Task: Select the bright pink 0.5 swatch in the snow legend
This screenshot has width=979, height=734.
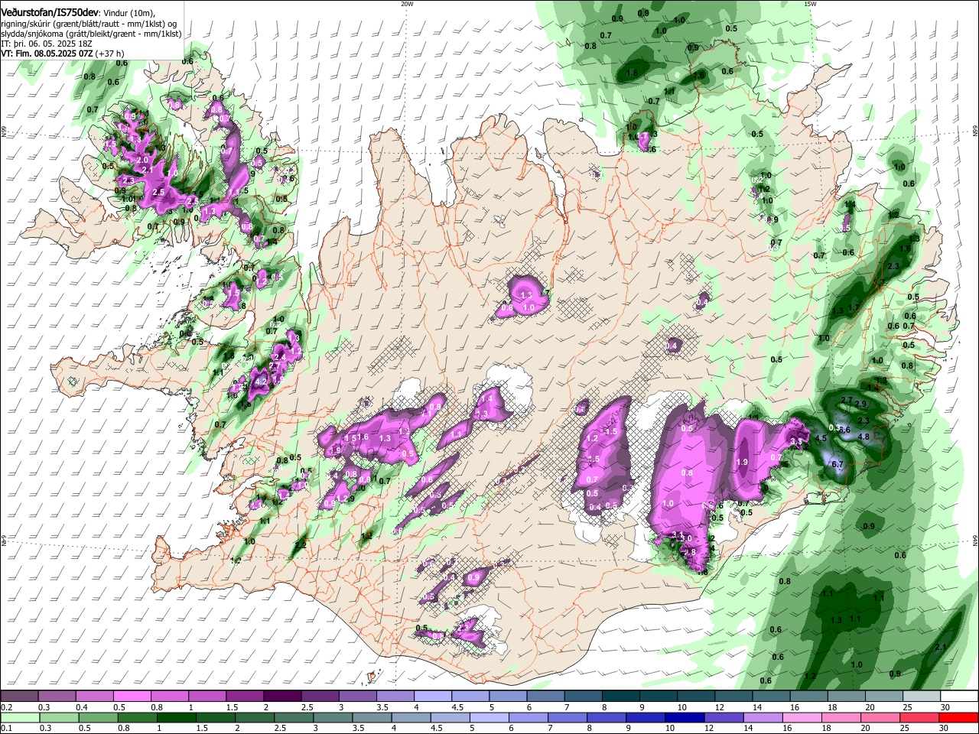Action: click(132, 697)
